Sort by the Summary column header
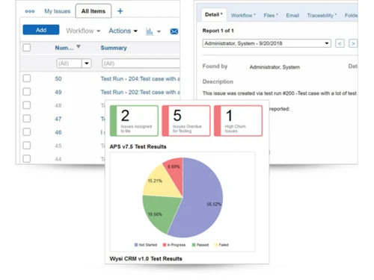 tap(114, 48)
